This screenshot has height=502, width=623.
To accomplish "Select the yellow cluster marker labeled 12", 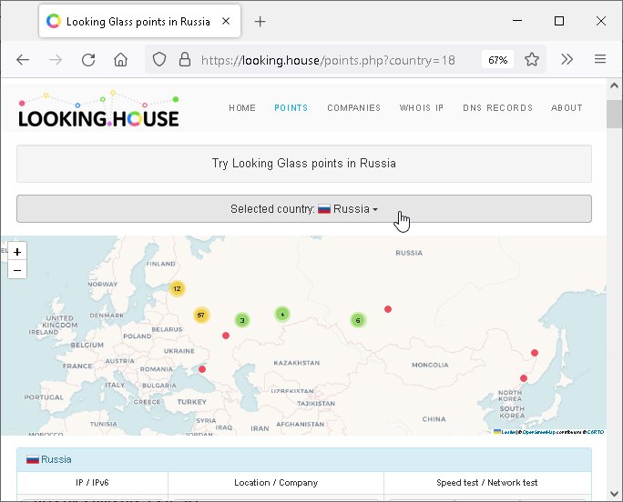I will pos(177,288).
